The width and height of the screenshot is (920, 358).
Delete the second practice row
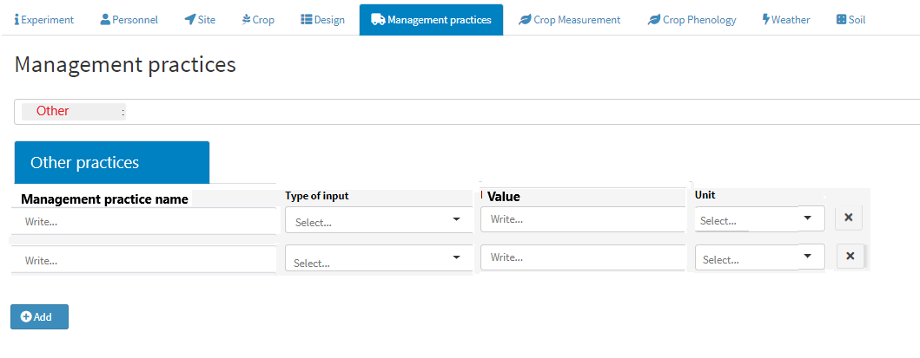[851, 257]
